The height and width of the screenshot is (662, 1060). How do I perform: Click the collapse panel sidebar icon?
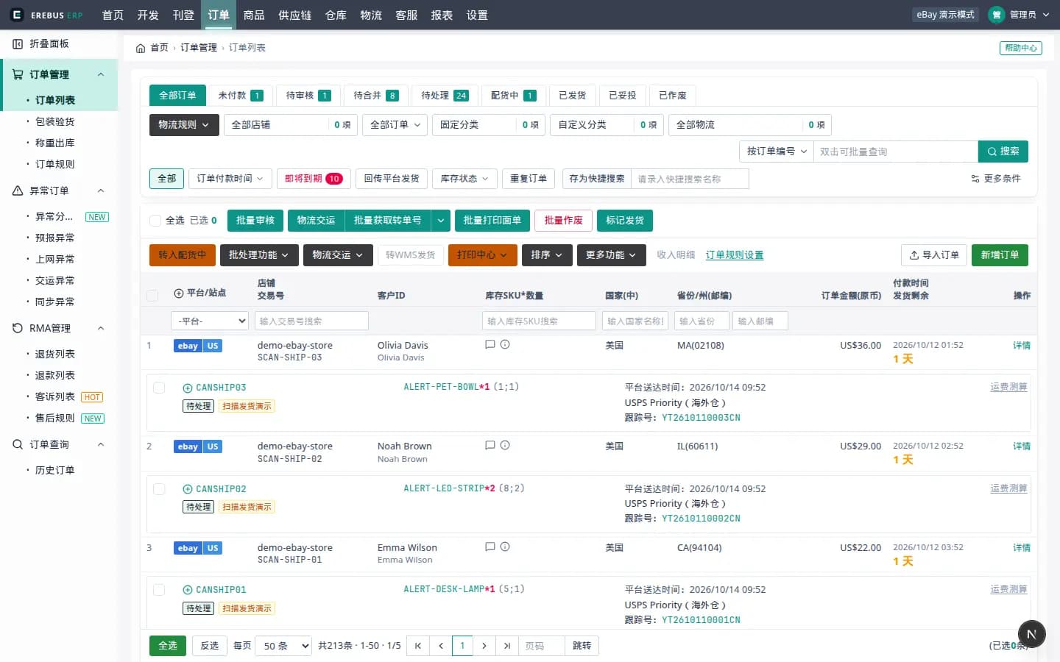click(18, 44)
